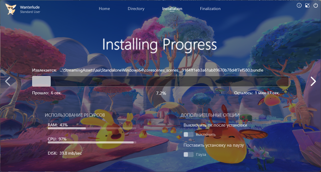Click the RAM usage bar
The image size is (321, 172).
point(92,128)
